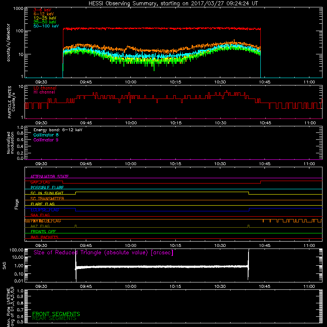
Task: Click the FLARE_FLAG label
Action: (x=43, y=204)
